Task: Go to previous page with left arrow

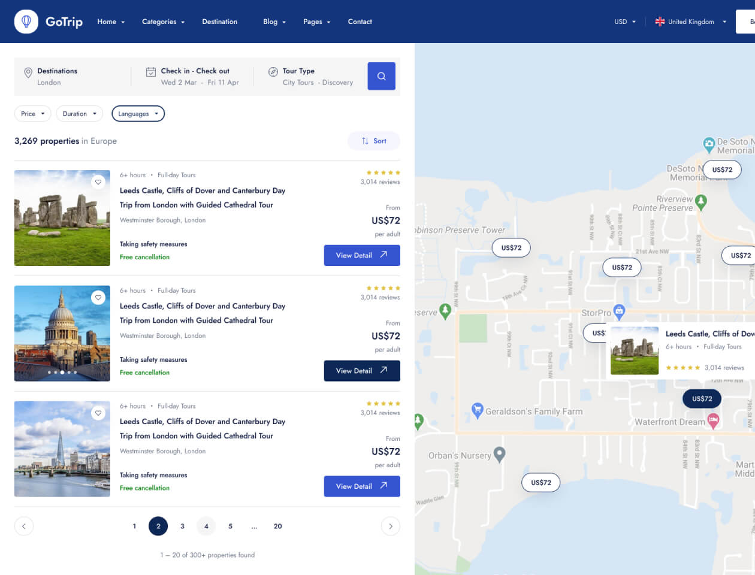Action: coord(24,526)
